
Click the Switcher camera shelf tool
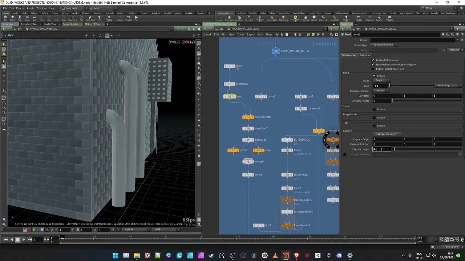point(379,18)
